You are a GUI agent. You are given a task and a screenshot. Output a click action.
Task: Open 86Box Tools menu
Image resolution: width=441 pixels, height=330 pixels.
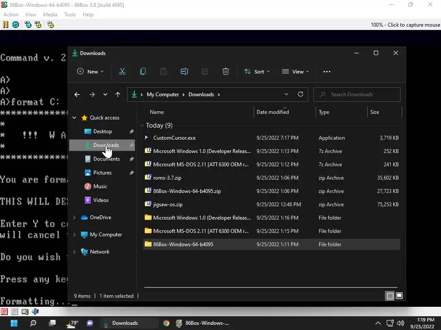pos(70,15)
